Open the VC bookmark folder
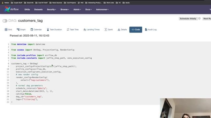The image size is (211, 118). (118, 3)
